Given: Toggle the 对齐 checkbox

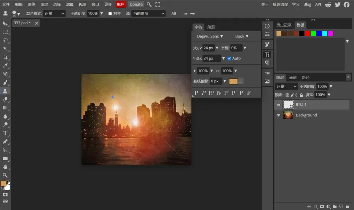Looking at the screenshot, I should pos(110,14).
